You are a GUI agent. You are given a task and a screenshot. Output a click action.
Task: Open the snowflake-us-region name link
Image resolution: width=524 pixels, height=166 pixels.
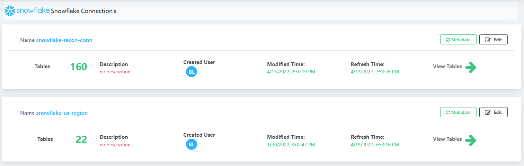(x=62, y=113)
